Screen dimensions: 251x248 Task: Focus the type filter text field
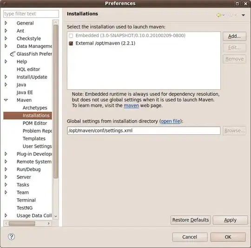point(31,14)
